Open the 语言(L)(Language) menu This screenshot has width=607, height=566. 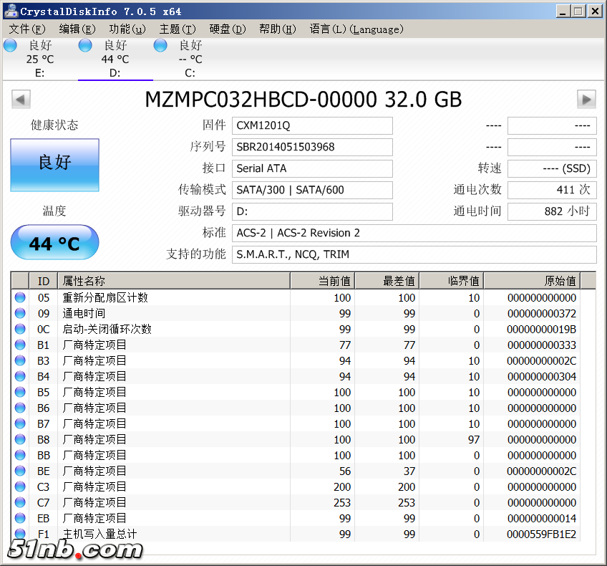pos(356,29)
